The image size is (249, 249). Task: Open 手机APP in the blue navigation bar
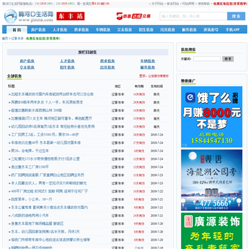tap(232, 30)
